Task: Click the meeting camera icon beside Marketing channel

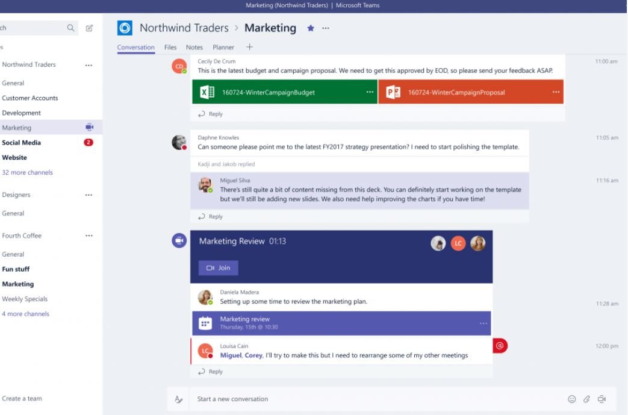Action: coord(89,127)
